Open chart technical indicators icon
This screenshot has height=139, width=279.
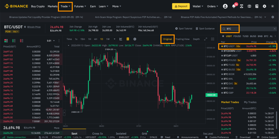click(x=121, y=39)
